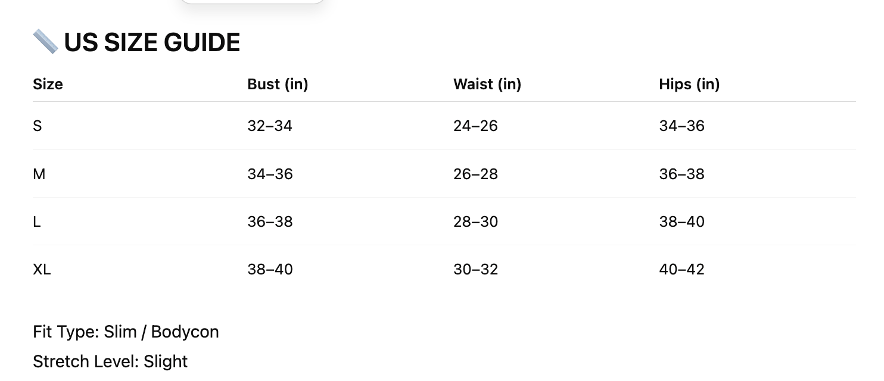The width and height of the screenshot is (884, 381).
Task: Click the Waist (in) column header
Action: (x=487, y=85)
